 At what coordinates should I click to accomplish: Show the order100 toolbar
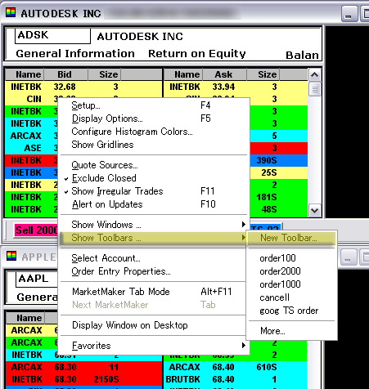(291, 258)
